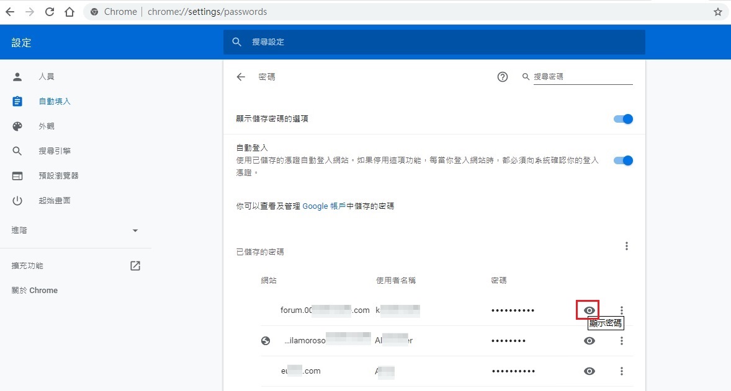731x391 pixels.
Task: Open 預設瀏覽器 section in sidebar
Action: click(58, 175)
